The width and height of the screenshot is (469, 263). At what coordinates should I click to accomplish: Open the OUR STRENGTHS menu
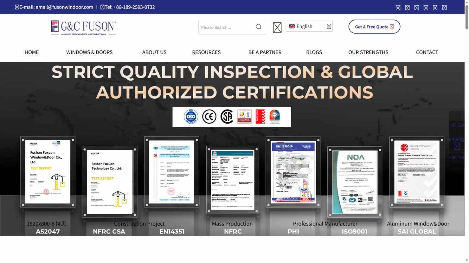pyautogui.click(x=368, y=52)
